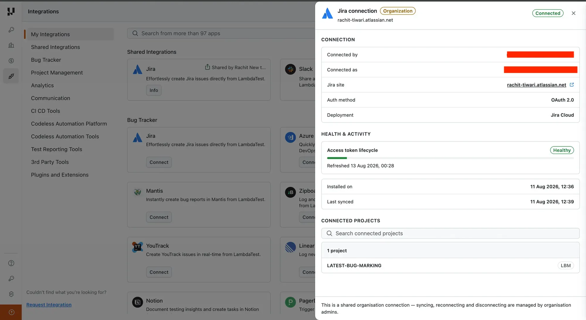Screen dimensions: 586x320
Task: Click the search magnifier icon in the apps search bar
Action: (135, 33)
